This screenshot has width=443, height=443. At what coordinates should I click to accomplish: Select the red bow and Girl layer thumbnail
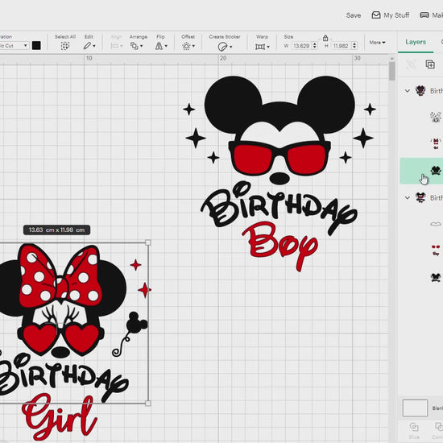(436, 143)
